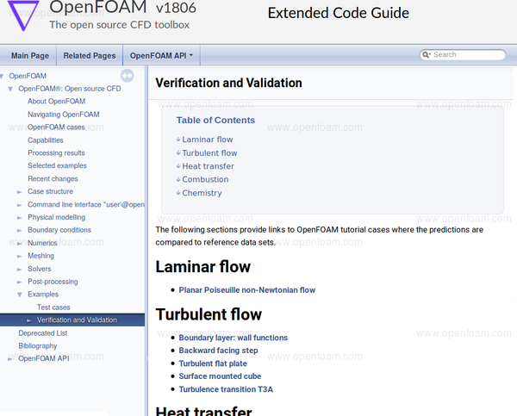Open Turbulent flat plate link

coord(213,363)
